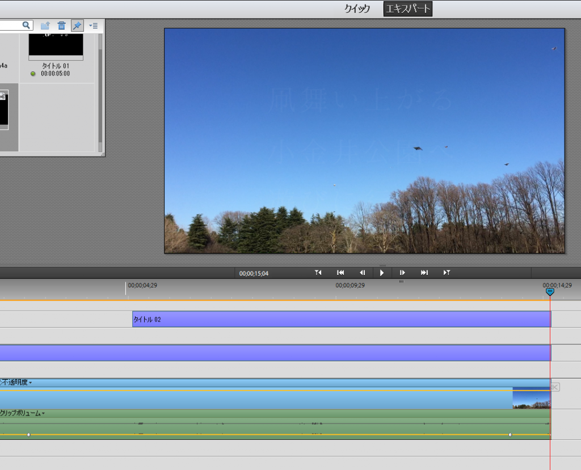
Task: Click the trash icon in the project panel
Action: coord(62,26)
